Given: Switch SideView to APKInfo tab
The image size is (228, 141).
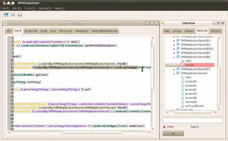Looking at the screenshot, I should [x=216, y=31].
